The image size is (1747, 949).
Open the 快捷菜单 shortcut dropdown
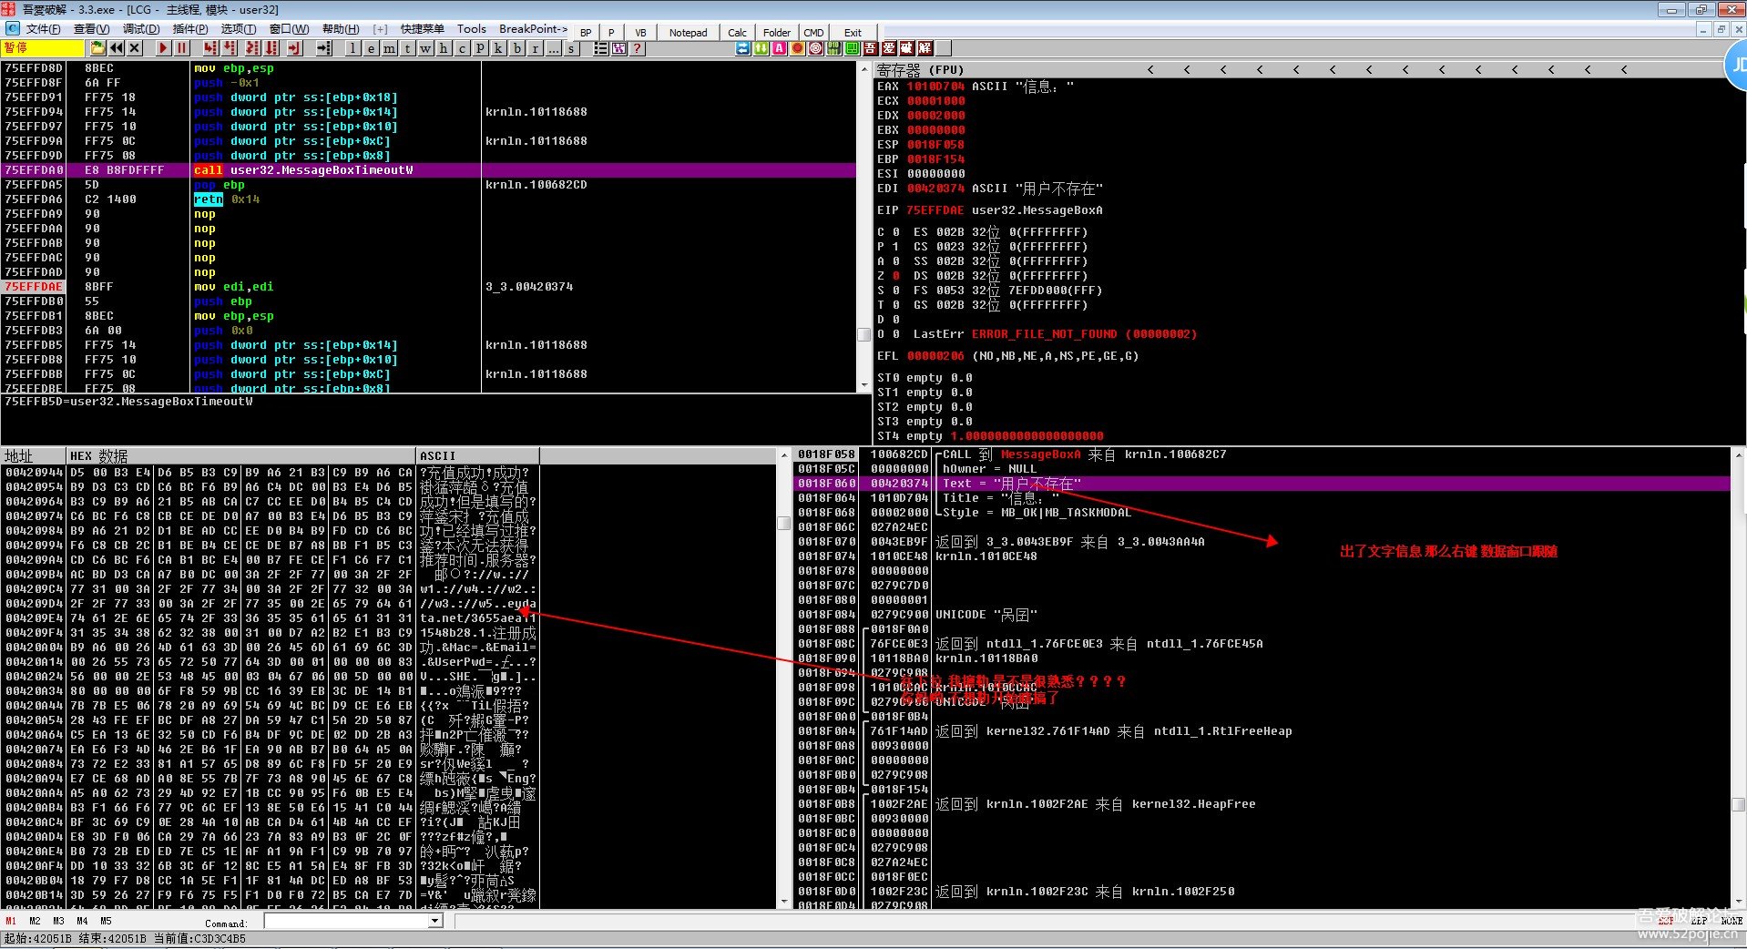422,29
